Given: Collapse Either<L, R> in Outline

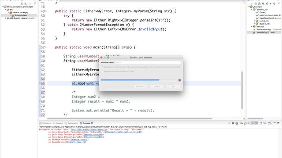Looking at the screenshot, I should pos(252,10).
